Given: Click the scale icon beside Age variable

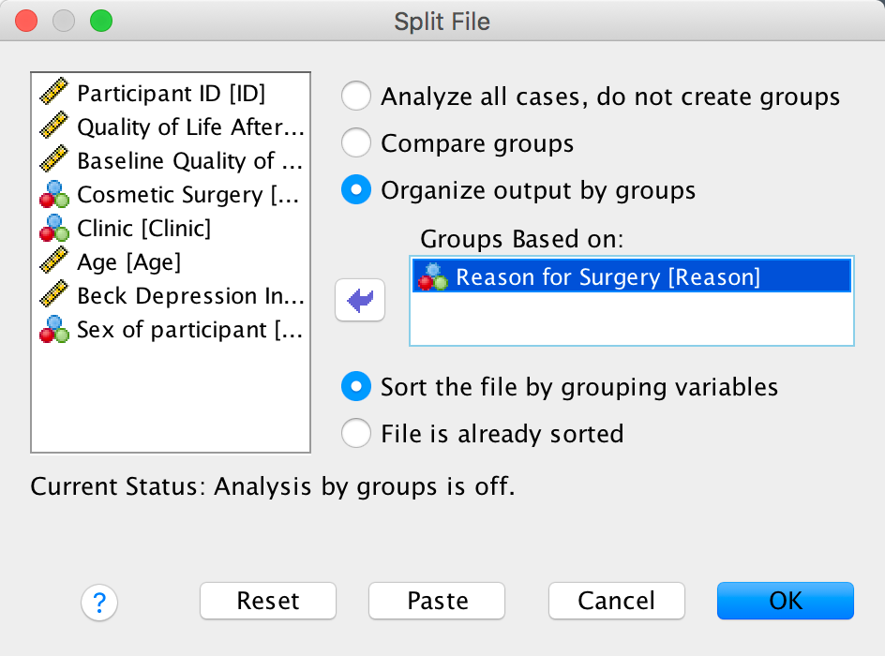Looking at the screenshot, I should click(53, 261).
